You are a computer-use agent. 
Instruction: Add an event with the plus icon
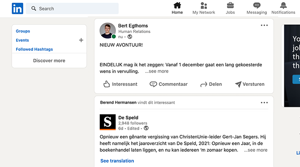tap(81, 40)
